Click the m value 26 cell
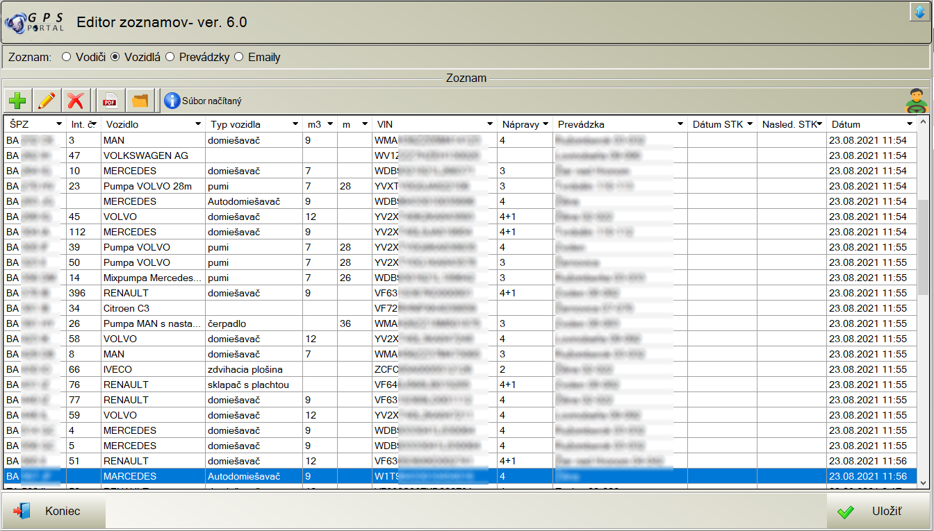 point(354,278)
